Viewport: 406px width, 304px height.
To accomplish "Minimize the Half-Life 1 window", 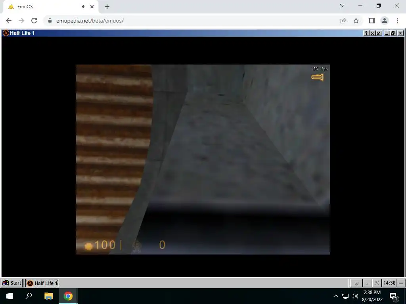I will (387, 33).
